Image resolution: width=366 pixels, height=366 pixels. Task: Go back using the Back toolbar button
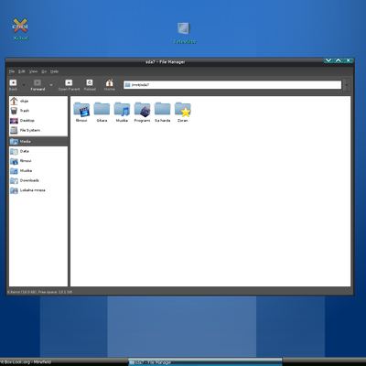click(x=13, y=85)
